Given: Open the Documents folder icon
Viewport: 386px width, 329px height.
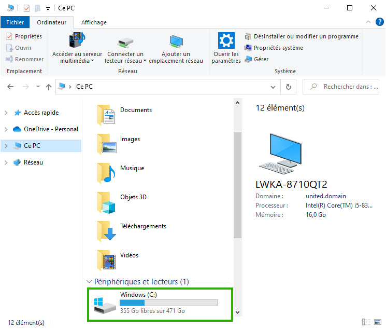Looking at the screenshot, I should tap(106, 115).
